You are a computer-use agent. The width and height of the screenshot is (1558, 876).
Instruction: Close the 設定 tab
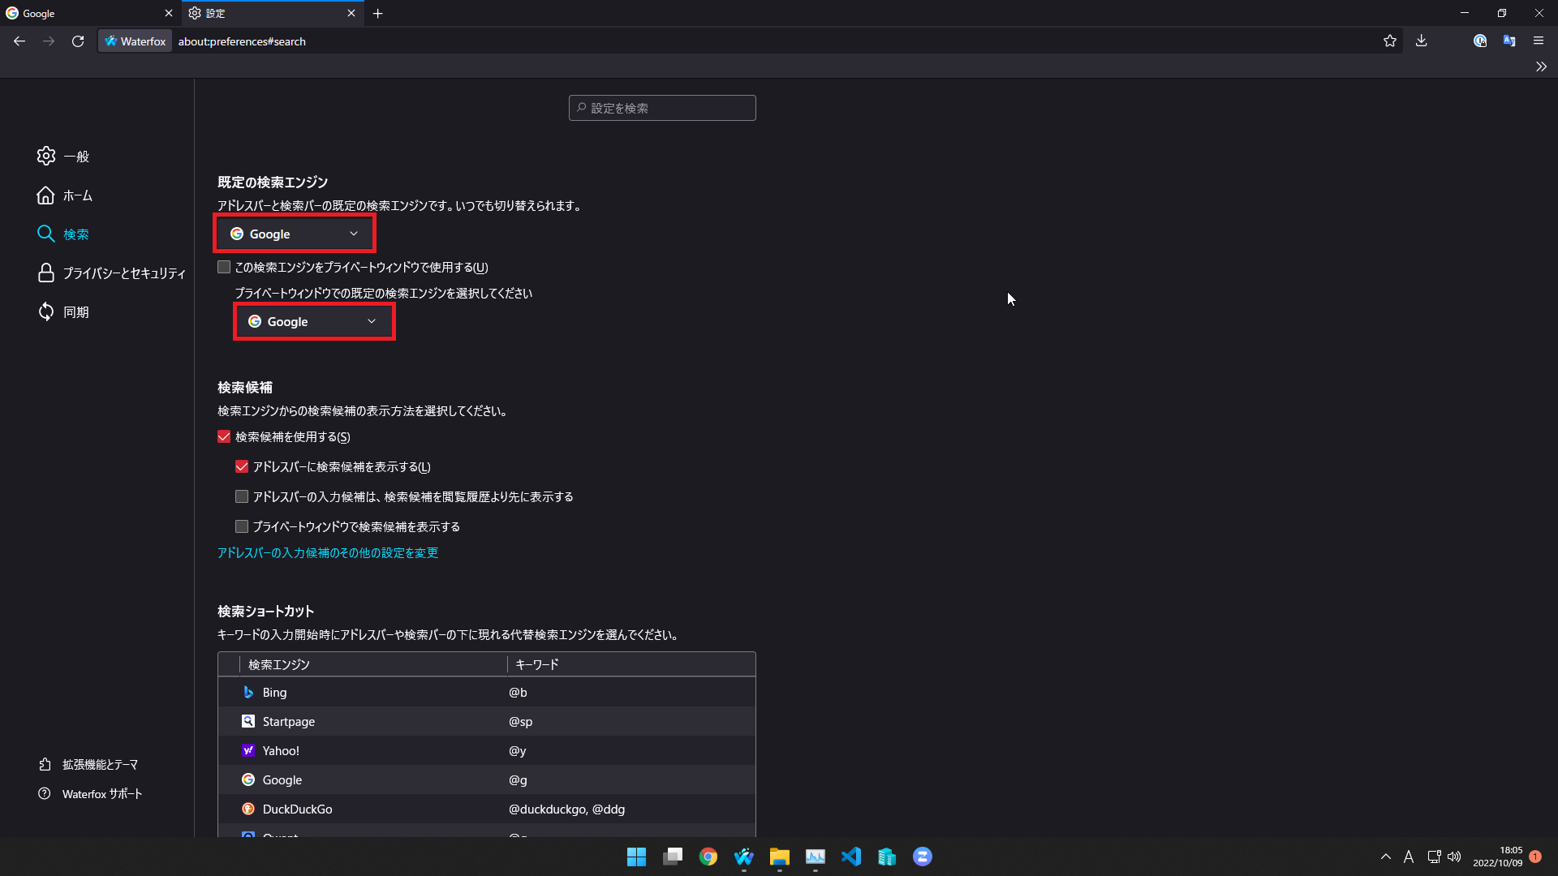[x=351, y=13]
